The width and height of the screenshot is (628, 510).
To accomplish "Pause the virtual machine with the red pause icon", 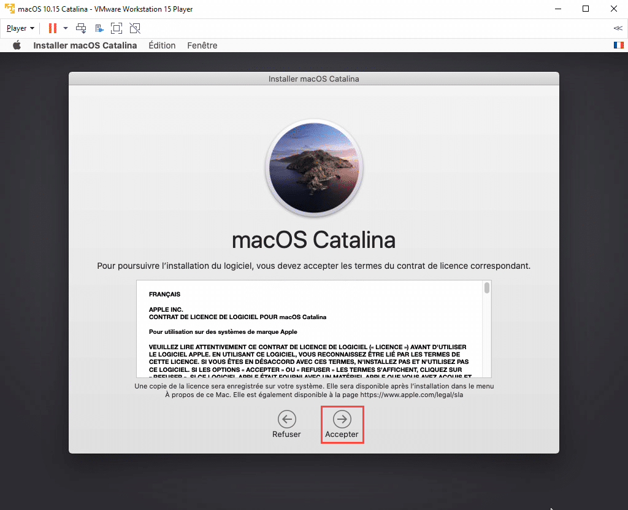I will pyautogui.click(x=53, y=28).
